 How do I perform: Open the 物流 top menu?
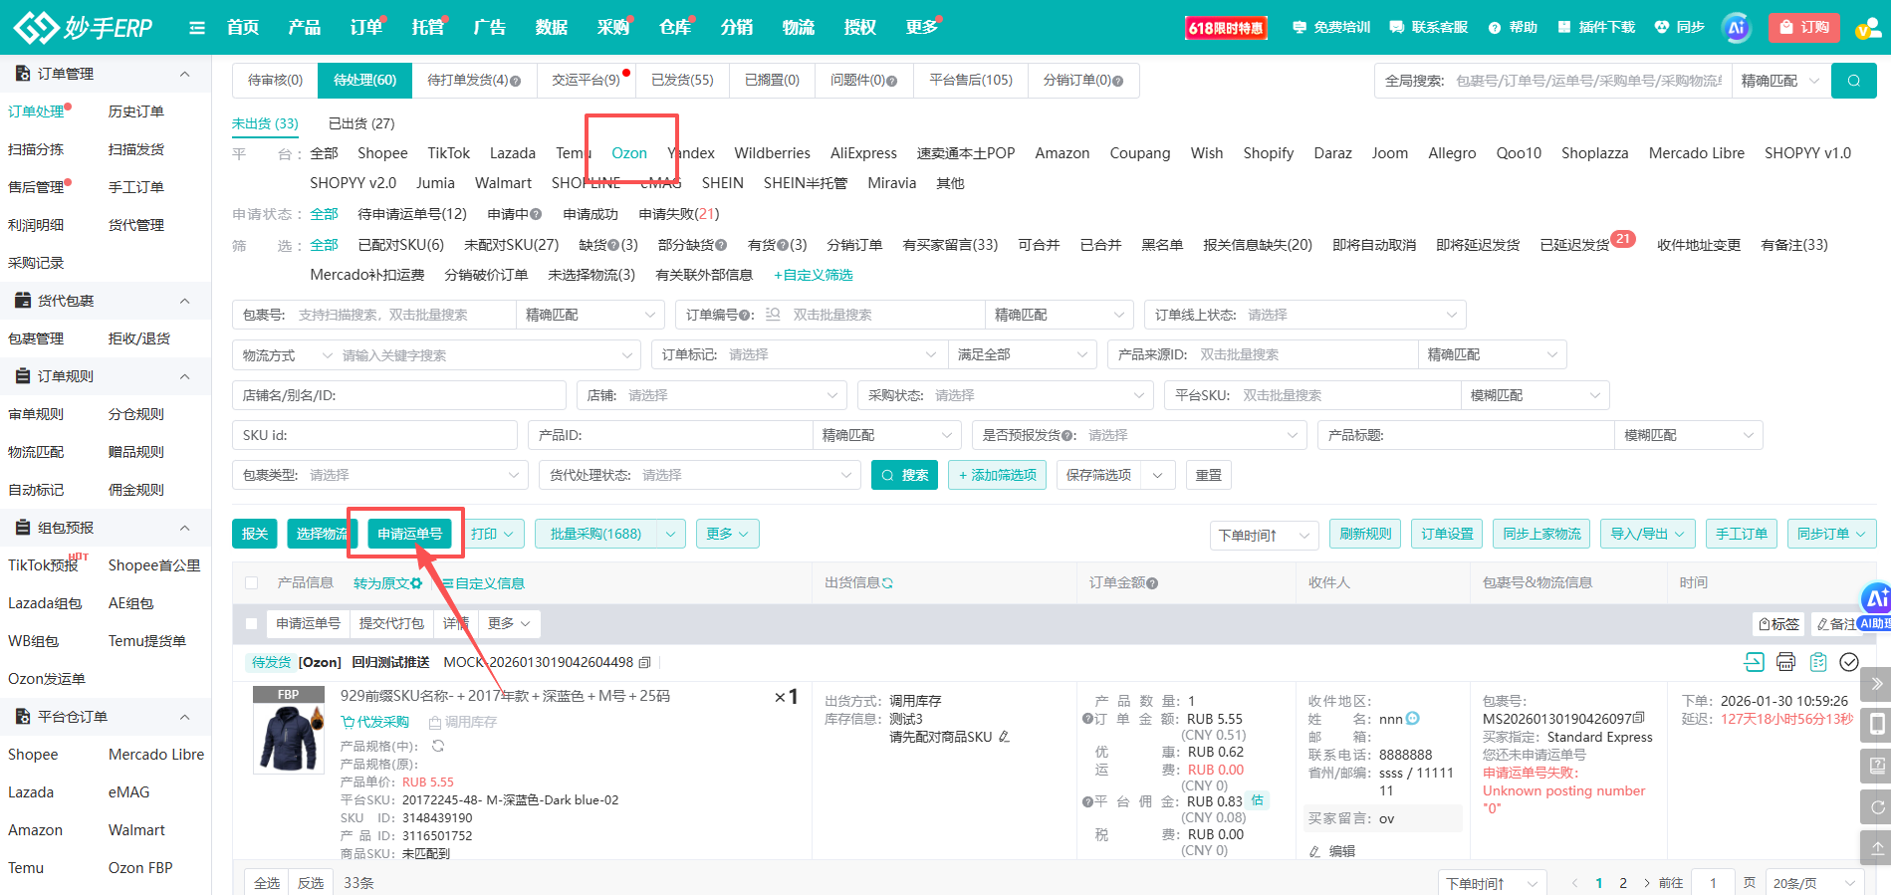[799, 28]
